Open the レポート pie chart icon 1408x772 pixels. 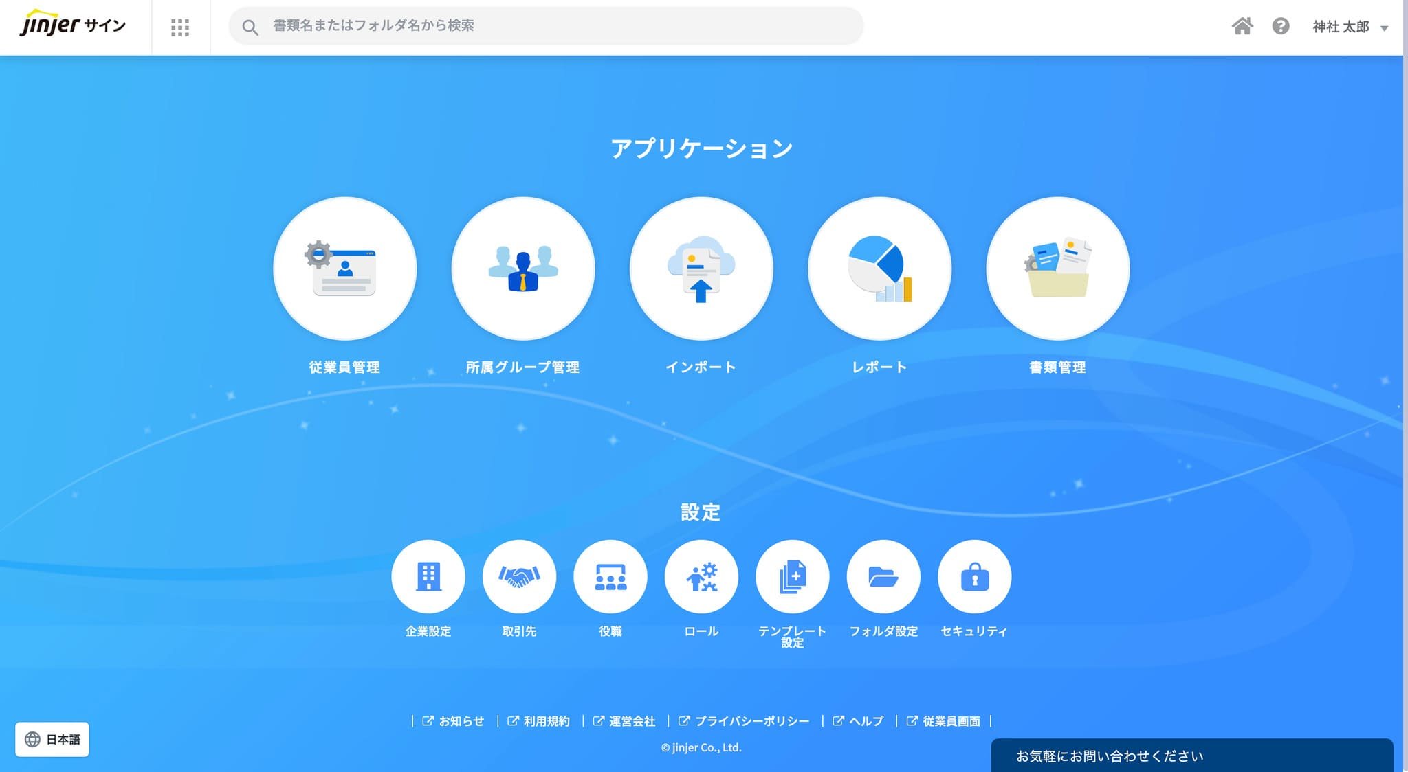[x=879, y=269]
